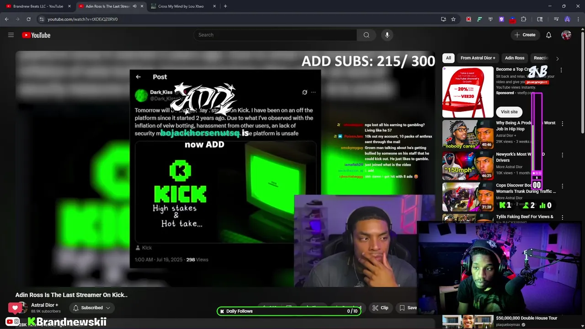Start voice search with the microphone icon

point(387,35)
